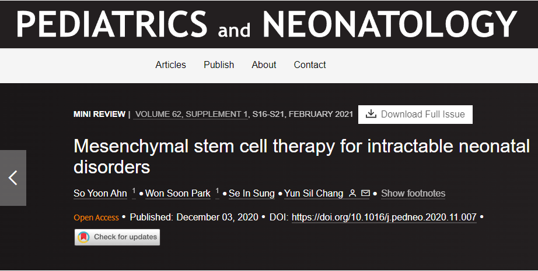538x271 pixels.
Task: Click the download arrow icon
Action: [371, 114]
